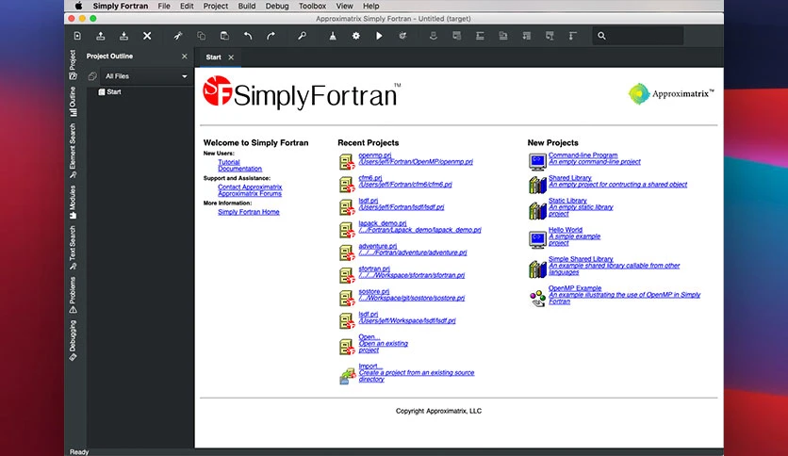This screenshot has width=788, height=456.
Task: Create a new Command-line Program project
Action: coord(583,155)
